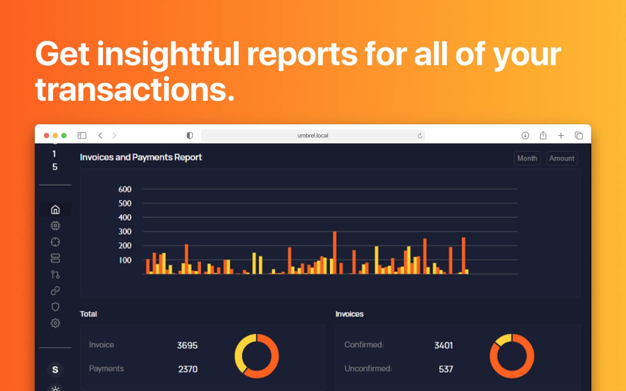The width and height of the screenshot is (626, 391).
Task: Open the stacked server icon in sidebar
Action: [55, 258]
